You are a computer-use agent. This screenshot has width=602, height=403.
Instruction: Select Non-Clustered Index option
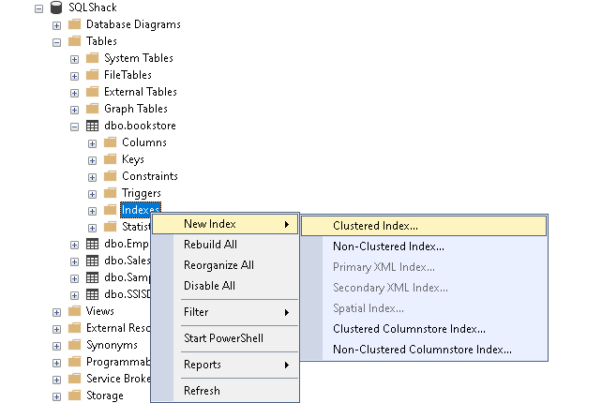(x=388, y=246)
